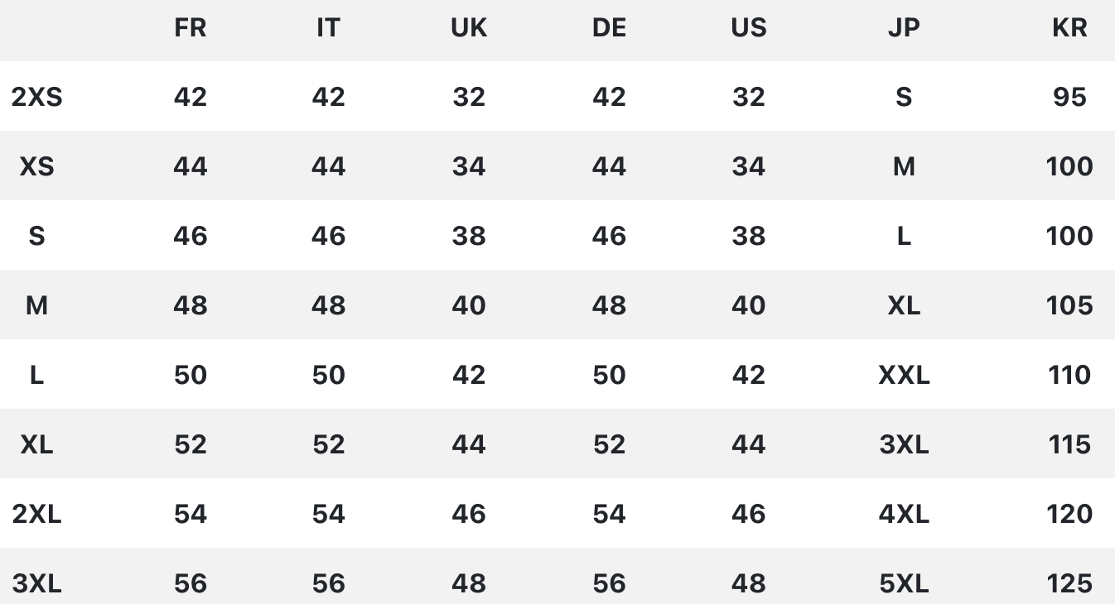Select the KR column header
The width and height of the screenshot is (1115, 604).
[x=1069, y=28]
